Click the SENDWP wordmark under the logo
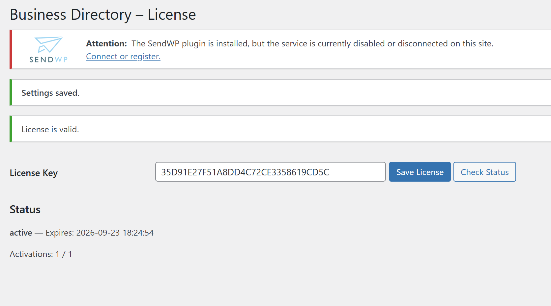Image resolution: width=551 pixels, height=306 pixels. tap(48, 60)
